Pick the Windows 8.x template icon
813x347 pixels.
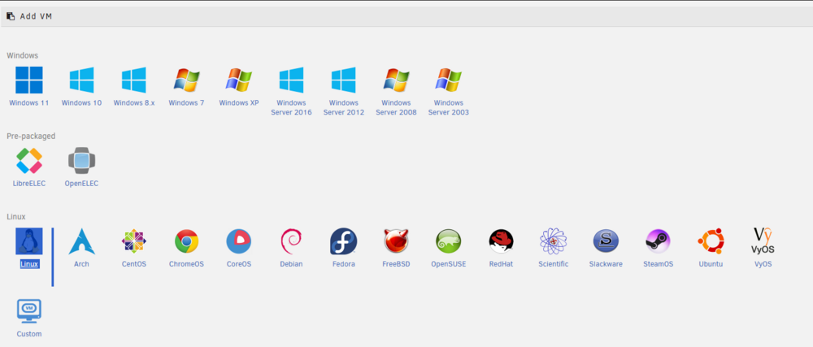click(x=134, y=80)
